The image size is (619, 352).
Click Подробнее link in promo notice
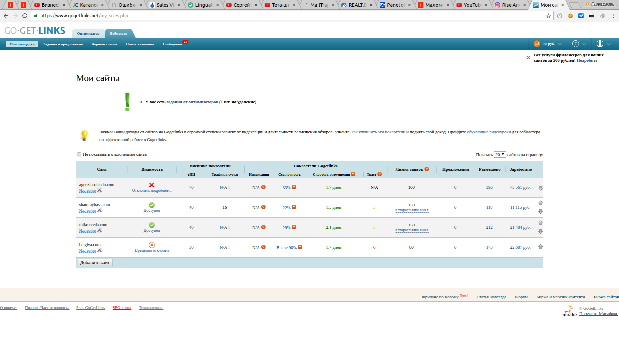[x=587, y=60]
